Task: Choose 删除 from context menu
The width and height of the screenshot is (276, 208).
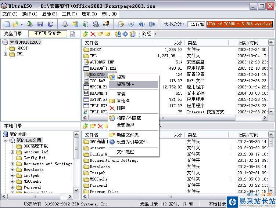Action: pos(133,108)
